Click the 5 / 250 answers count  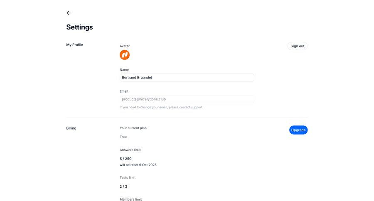pos(125,159)
